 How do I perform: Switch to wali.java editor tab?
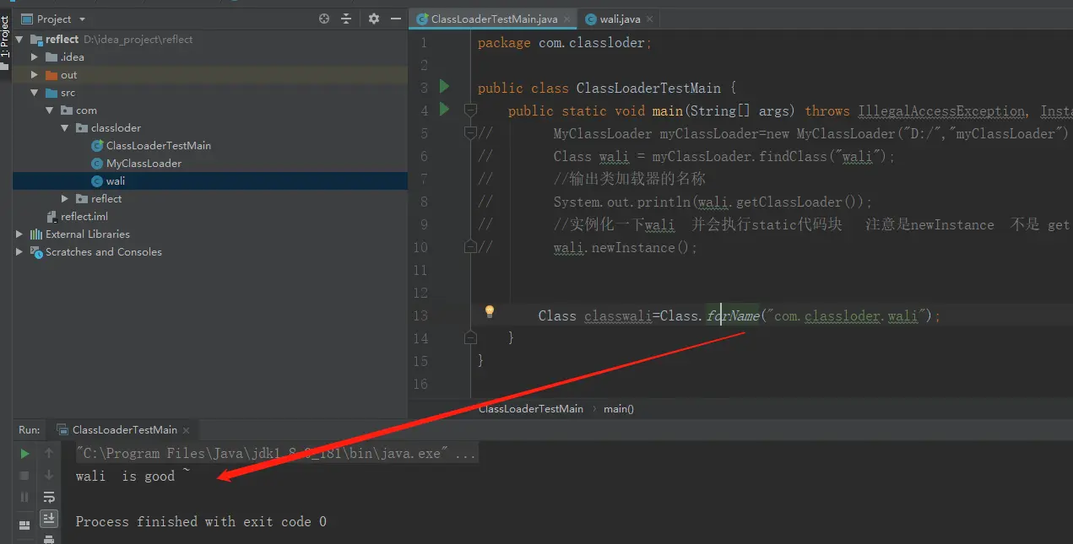[620, 19]
